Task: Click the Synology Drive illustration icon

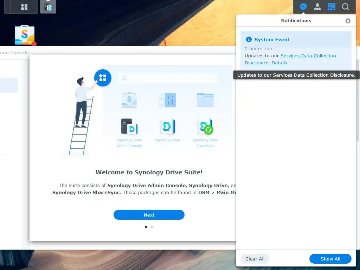Action: coord(167,126)
